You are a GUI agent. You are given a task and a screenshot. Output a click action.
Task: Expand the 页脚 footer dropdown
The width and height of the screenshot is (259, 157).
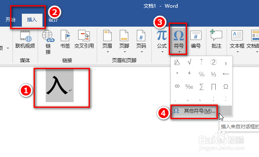click(x=125, y=52)
